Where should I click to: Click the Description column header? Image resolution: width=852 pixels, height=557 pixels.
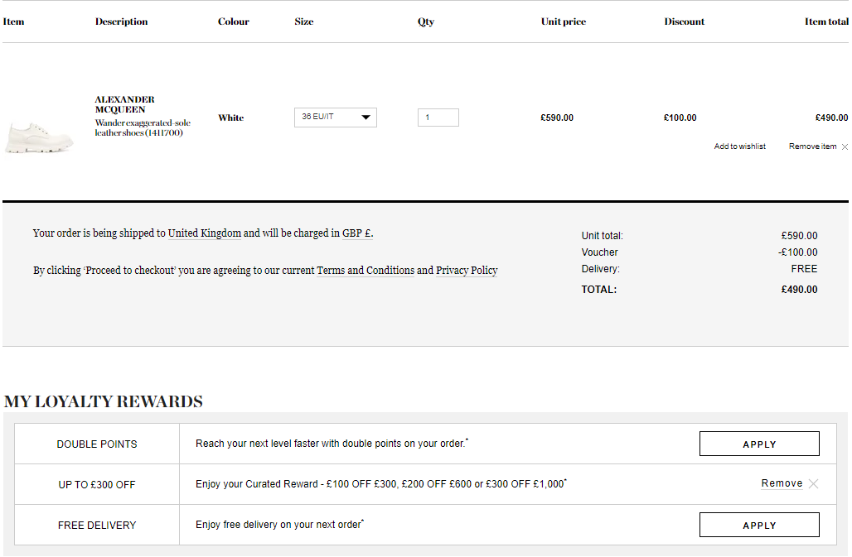(121, 22)
